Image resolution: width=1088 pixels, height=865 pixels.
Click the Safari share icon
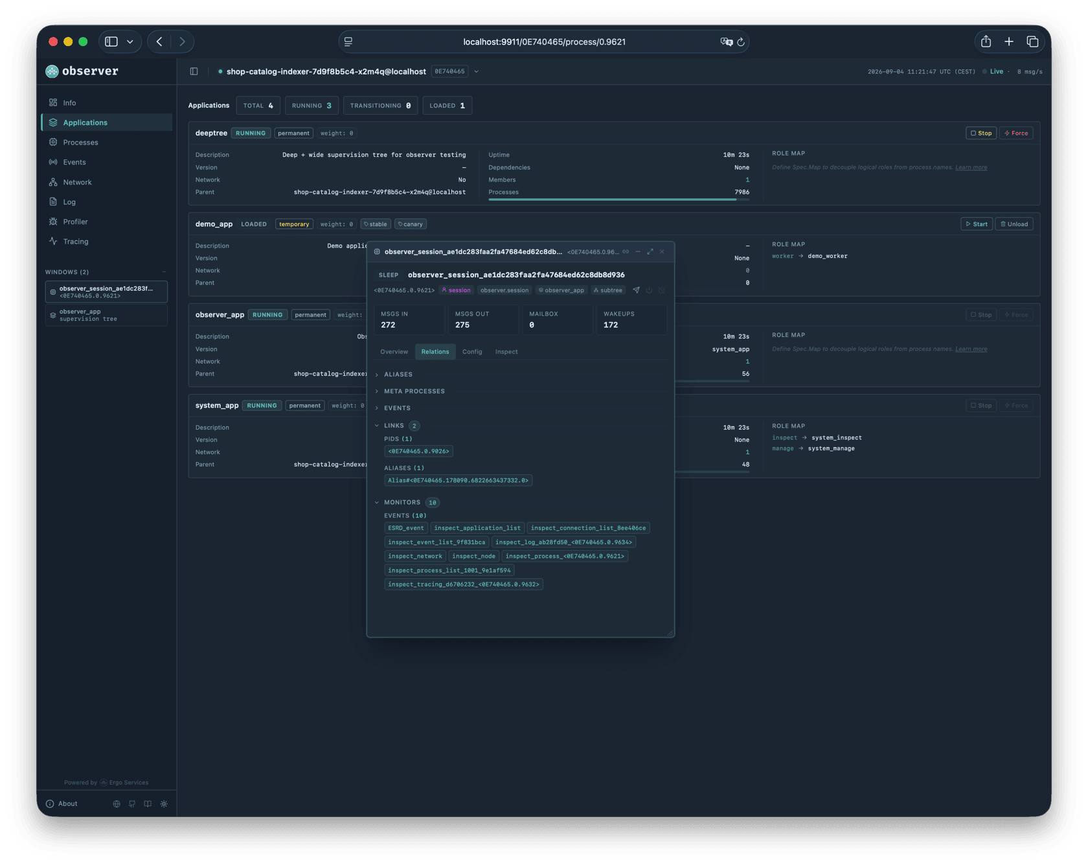(x=986, y=41)
